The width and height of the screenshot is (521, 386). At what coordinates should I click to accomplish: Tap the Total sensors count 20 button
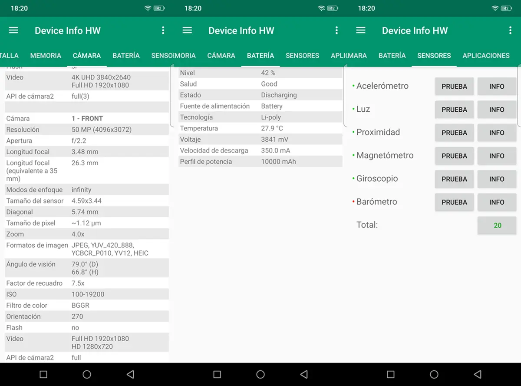[x=497, y=225]
